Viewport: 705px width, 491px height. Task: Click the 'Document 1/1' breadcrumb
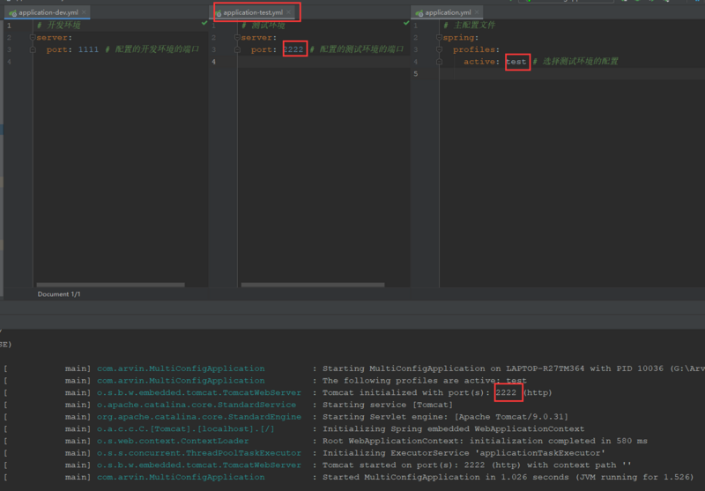59,294
